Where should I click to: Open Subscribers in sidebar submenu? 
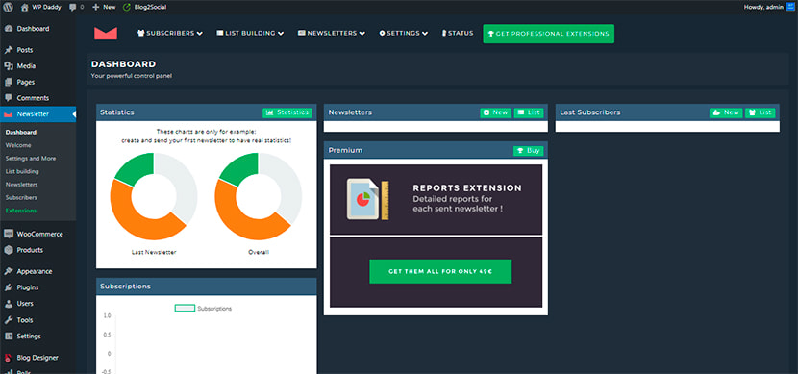(x=21, y=197)
